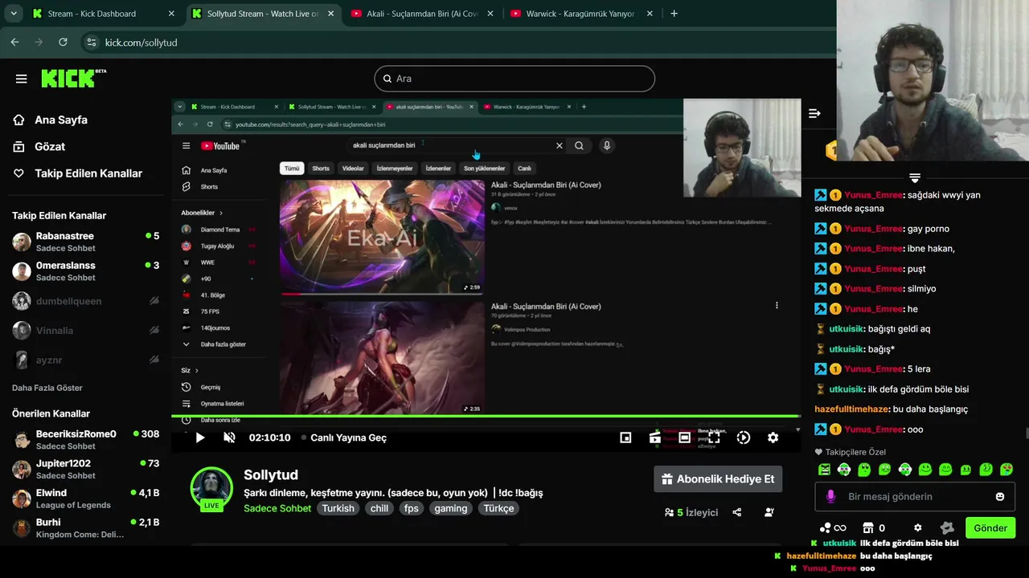Click the share icon next to viewers
1029x578 pixels.
point(737,512)
